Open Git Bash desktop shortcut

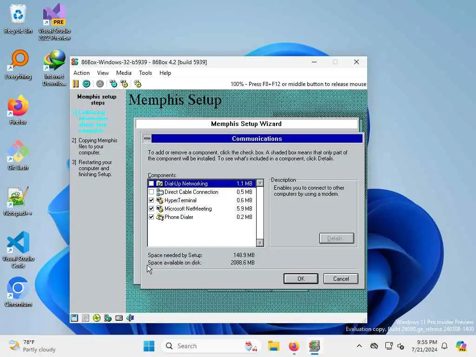(18, 155)
